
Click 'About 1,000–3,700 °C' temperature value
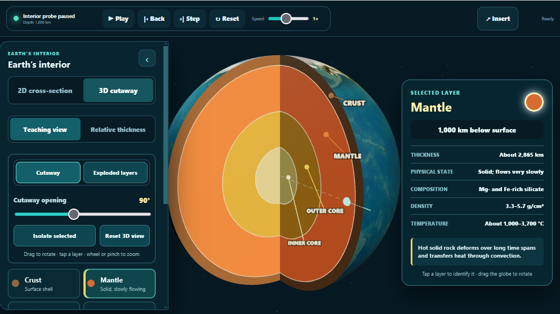514,224
